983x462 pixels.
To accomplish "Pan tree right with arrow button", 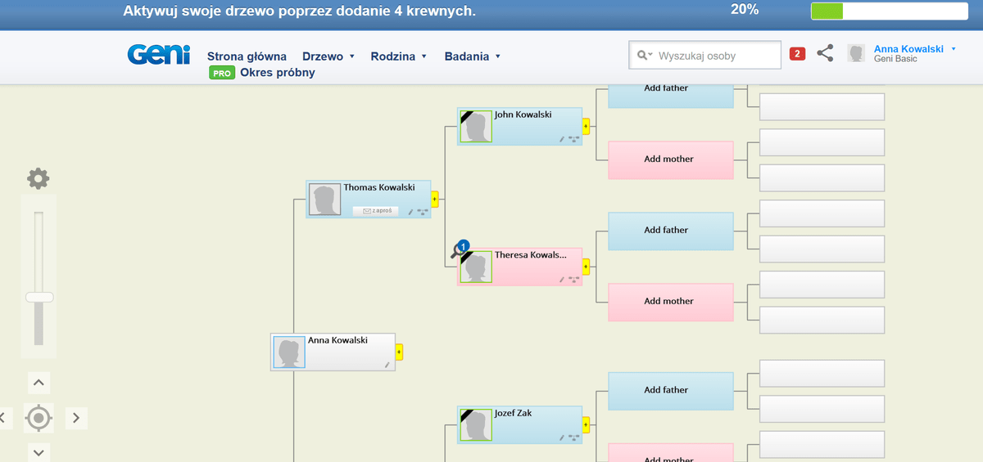I will pyautogui.click(x=75, y=418).
